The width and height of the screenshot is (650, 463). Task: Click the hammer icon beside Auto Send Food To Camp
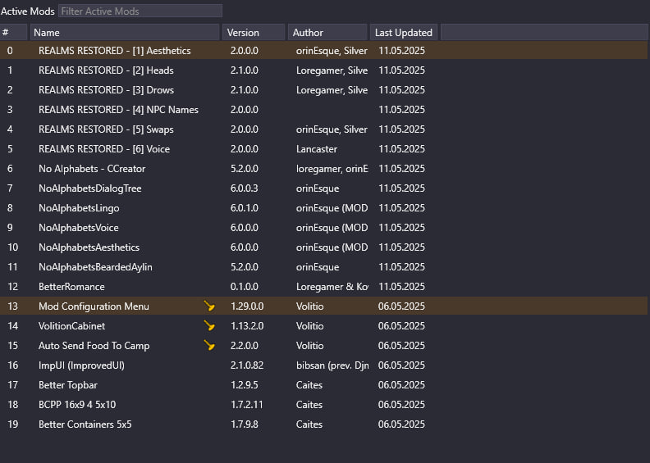pyautogui.click(x=209, y=346)
